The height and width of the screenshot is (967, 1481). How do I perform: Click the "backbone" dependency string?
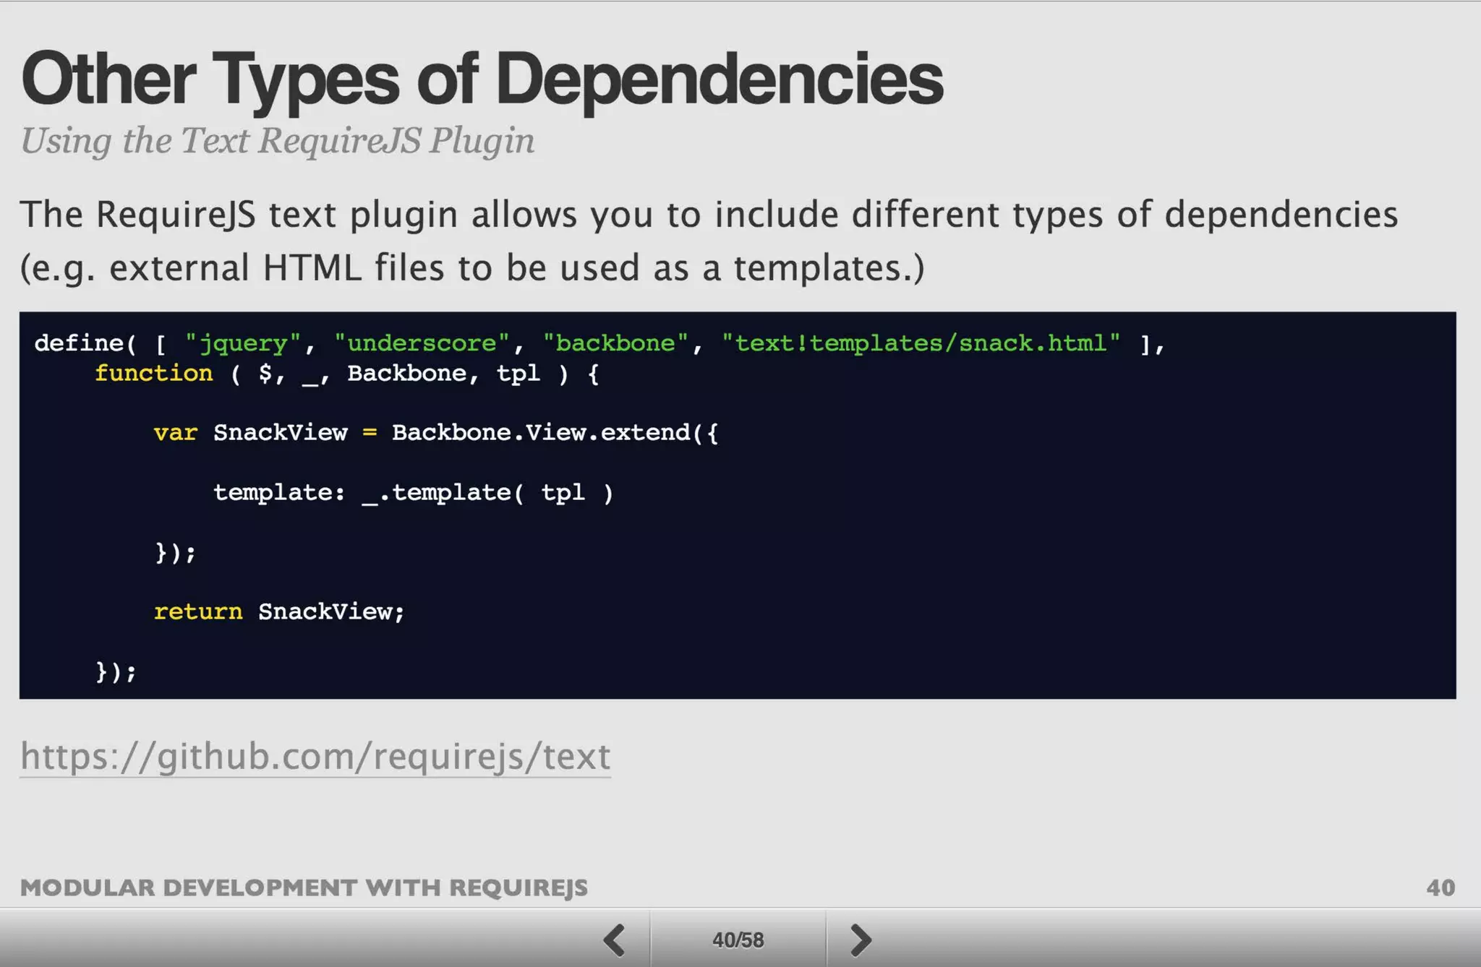click(615, 343)
